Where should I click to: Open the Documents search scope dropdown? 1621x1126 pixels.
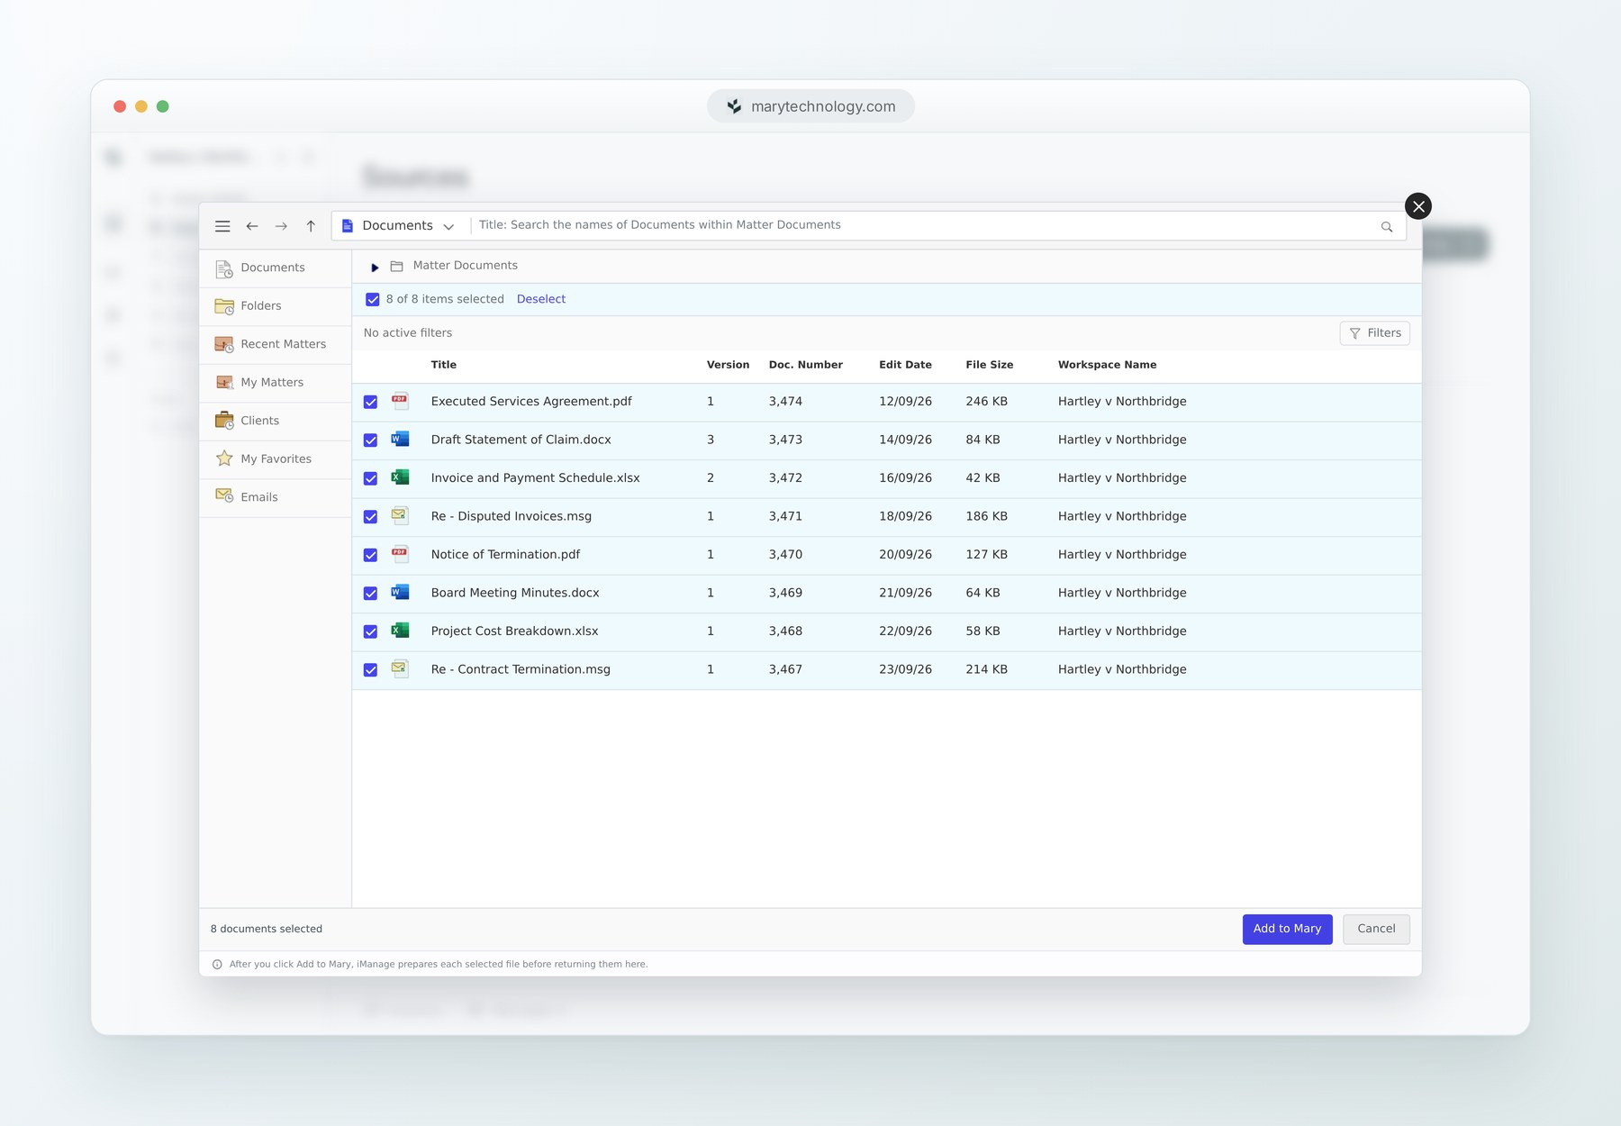399,226
